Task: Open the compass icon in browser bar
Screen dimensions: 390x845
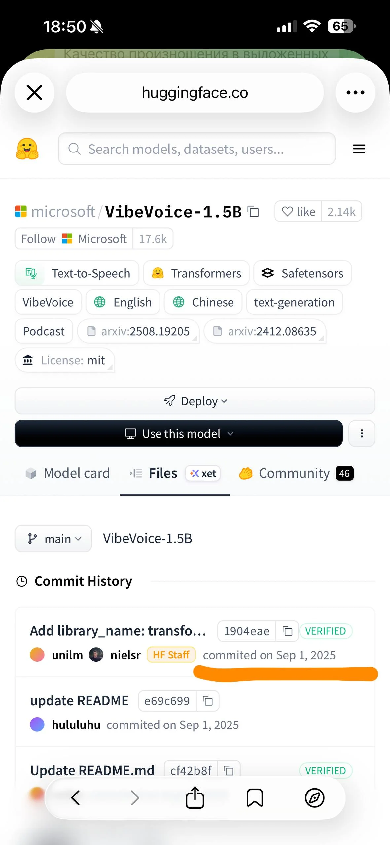Action: (314, 798)
